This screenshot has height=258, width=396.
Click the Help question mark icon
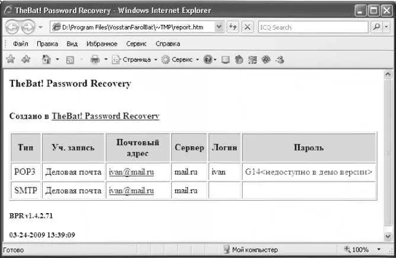tap(208, 60)
